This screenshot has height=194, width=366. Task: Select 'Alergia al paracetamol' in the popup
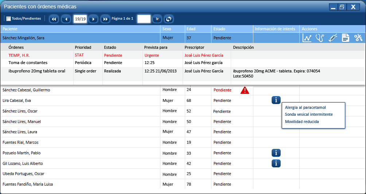coord(305,107)
